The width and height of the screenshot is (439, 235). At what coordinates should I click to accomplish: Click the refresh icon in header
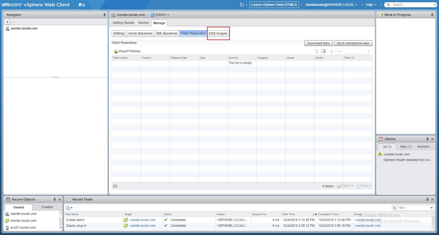(x=242, y=5)
